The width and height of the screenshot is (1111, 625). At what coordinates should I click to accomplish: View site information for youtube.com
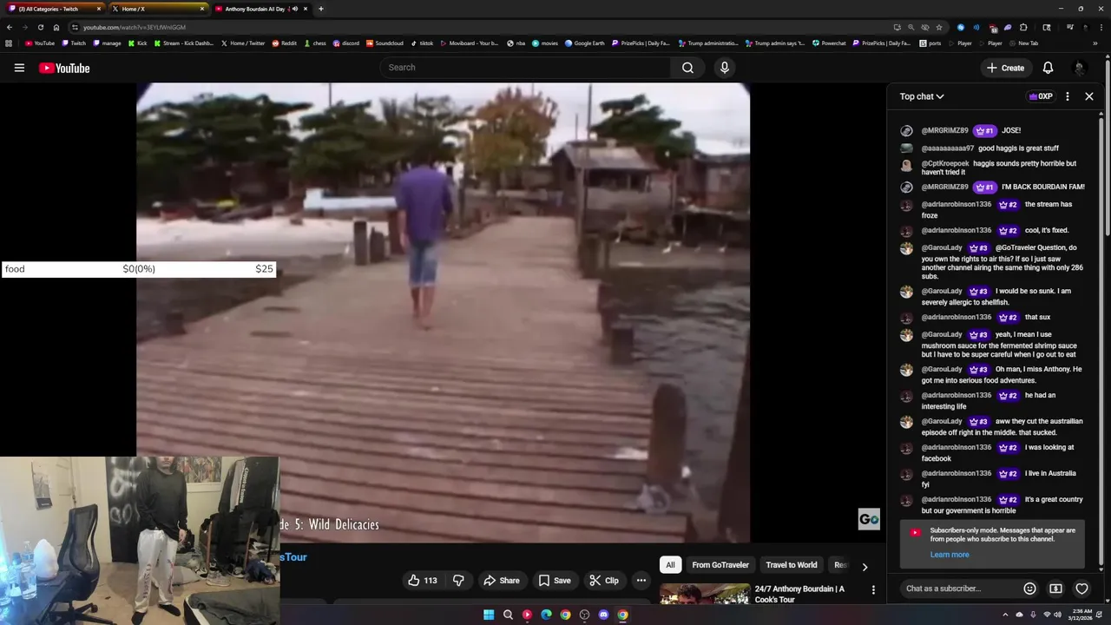point(75,27)
